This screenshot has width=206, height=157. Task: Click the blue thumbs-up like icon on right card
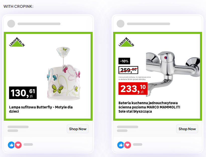121,145
